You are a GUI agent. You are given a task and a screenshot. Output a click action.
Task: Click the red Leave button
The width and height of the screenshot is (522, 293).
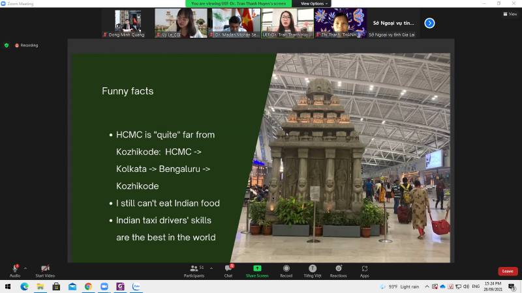coord(508,271)
